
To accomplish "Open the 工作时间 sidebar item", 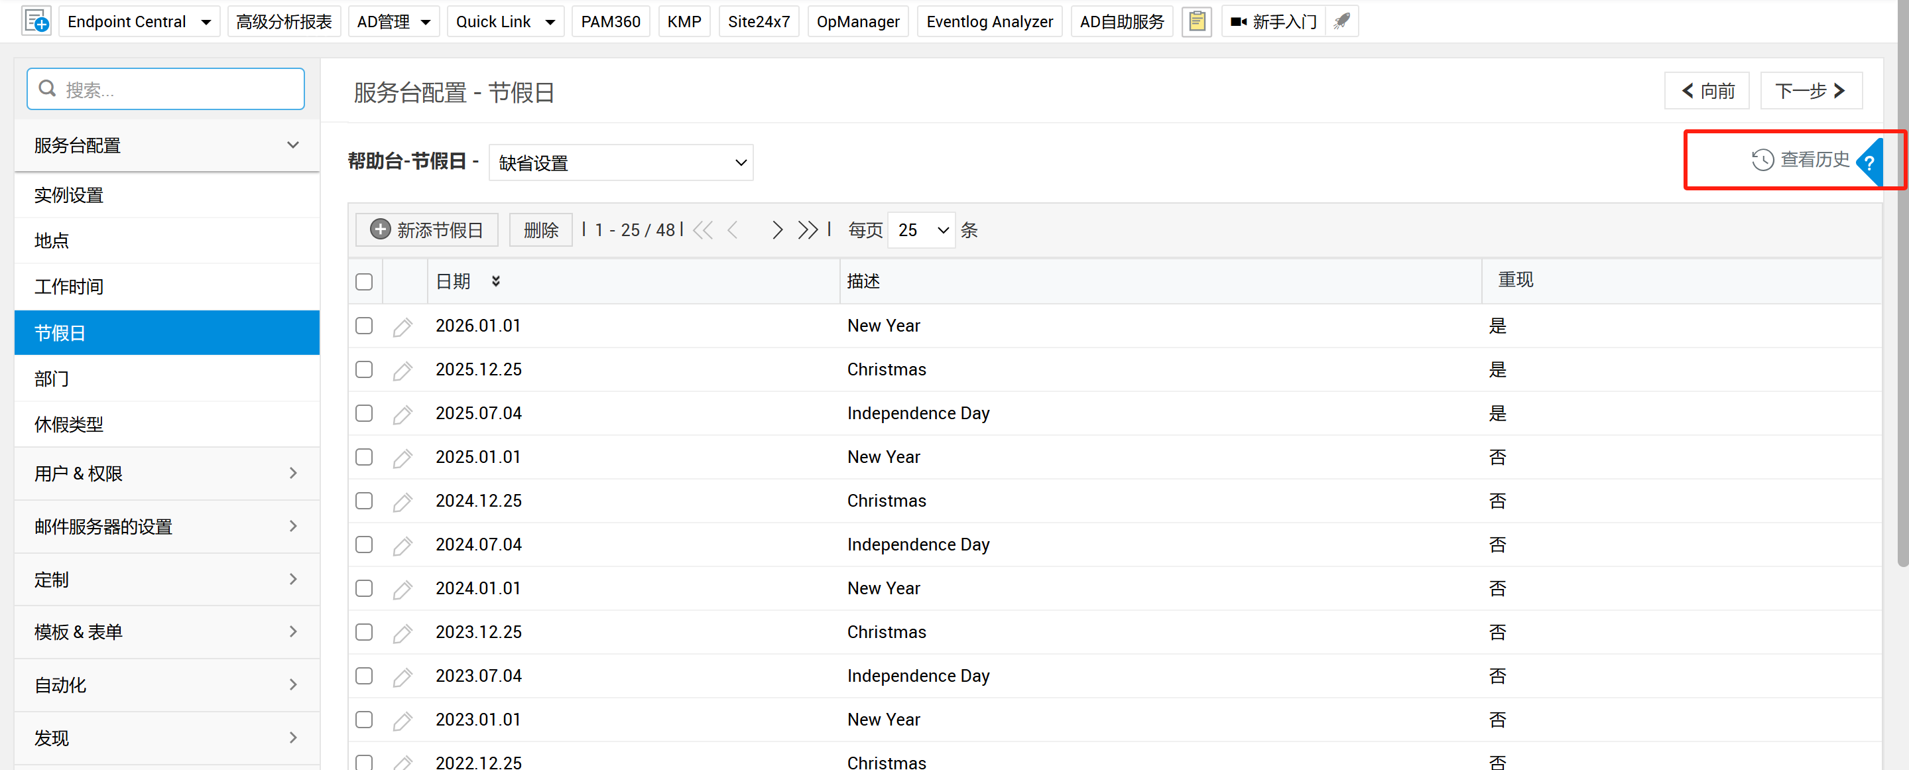I will click(69, 286).
